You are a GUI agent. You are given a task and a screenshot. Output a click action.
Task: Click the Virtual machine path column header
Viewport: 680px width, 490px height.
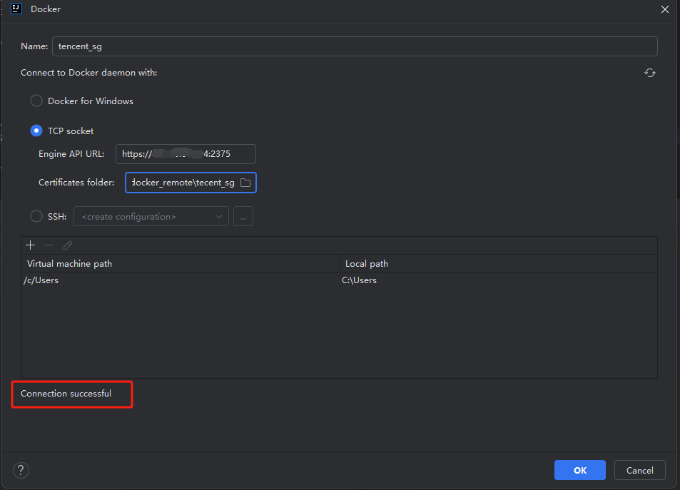[181, 264]
